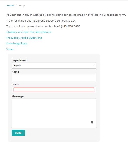This screenshot has width=128, height=150.
Task: Click the Name field label
Action: (x=15, y=72)
